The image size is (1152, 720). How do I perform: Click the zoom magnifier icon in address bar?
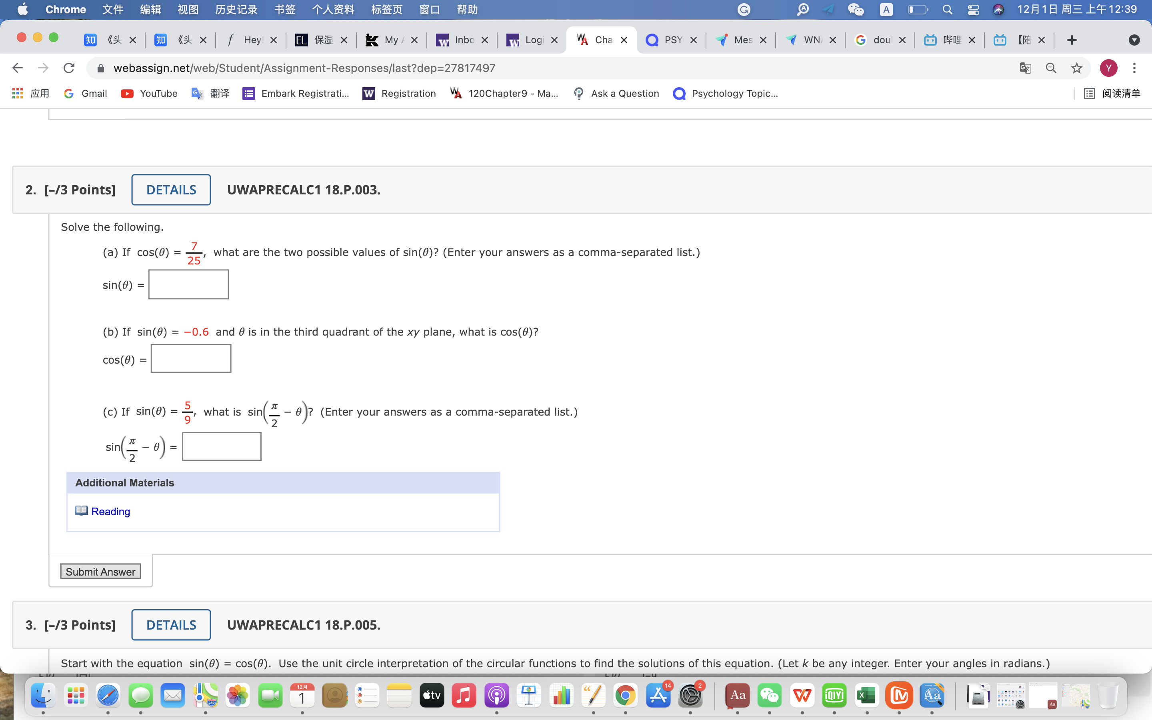point(1051,68)
